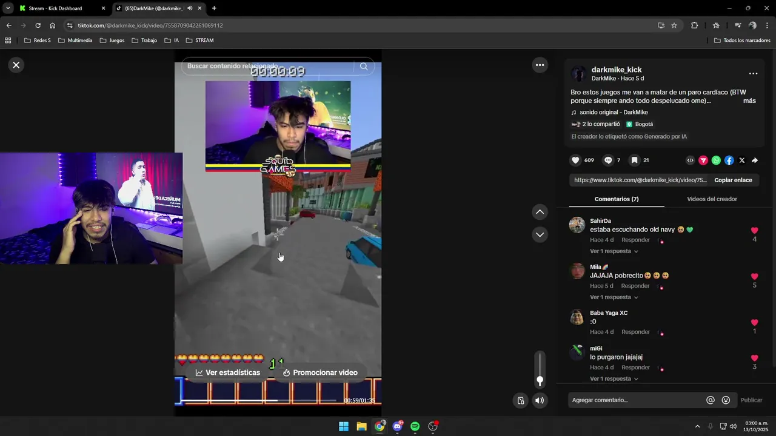776x436 pixels.
Task: Expand replies under SahirDa's comment
Action: coord(614,251)
